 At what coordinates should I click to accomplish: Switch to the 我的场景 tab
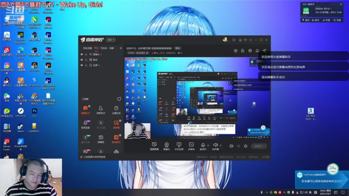pyautogui.click(x=88, y=48)
